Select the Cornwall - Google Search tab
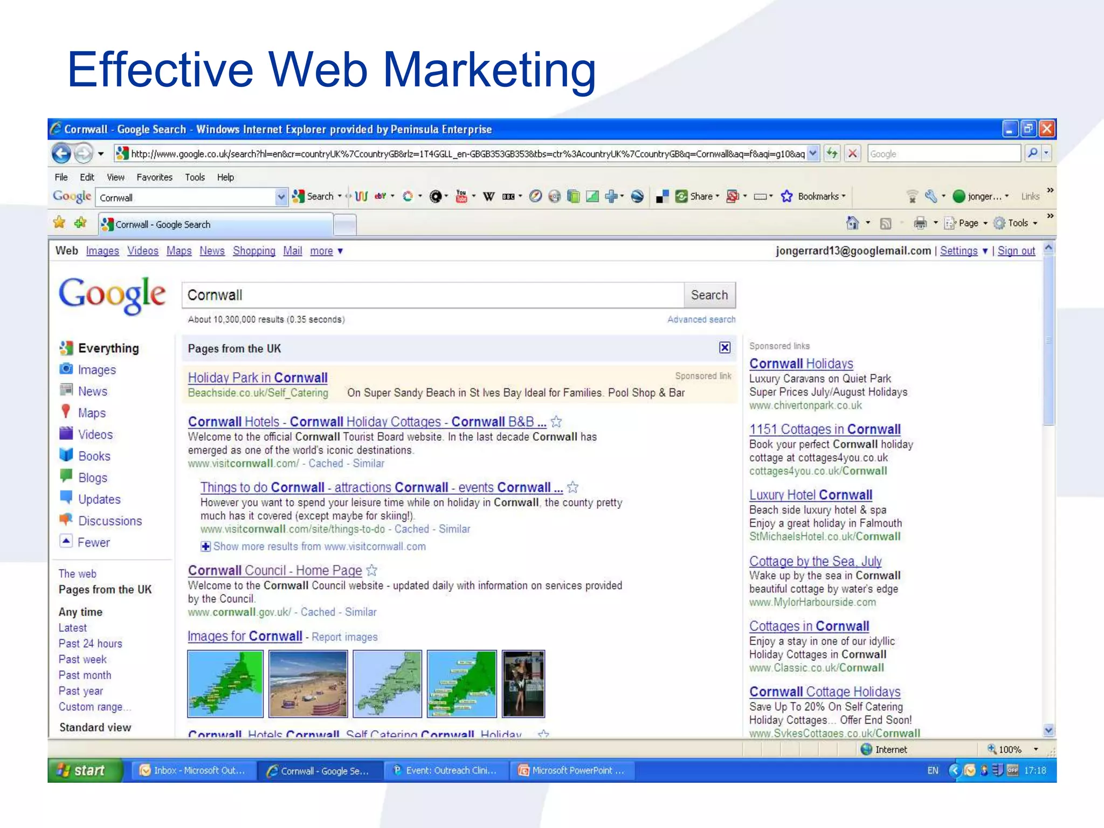The height and width of the screenshot is (828, 1104). tap(216, 224)
